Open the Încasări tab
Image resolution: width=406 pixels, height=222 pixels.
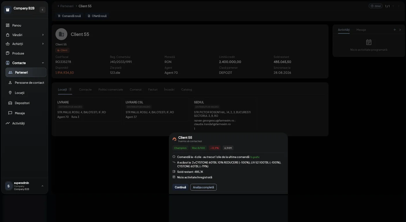coord(169,89)
